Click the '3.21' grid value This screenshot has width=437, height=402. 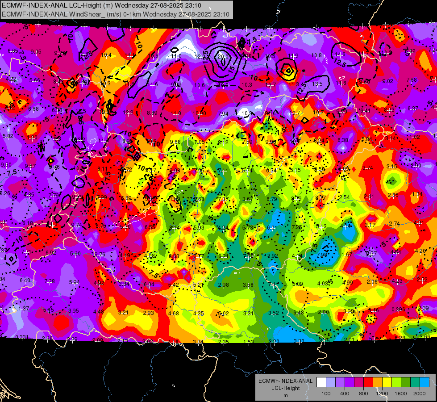pyautogui.click(x=123, y=312)
